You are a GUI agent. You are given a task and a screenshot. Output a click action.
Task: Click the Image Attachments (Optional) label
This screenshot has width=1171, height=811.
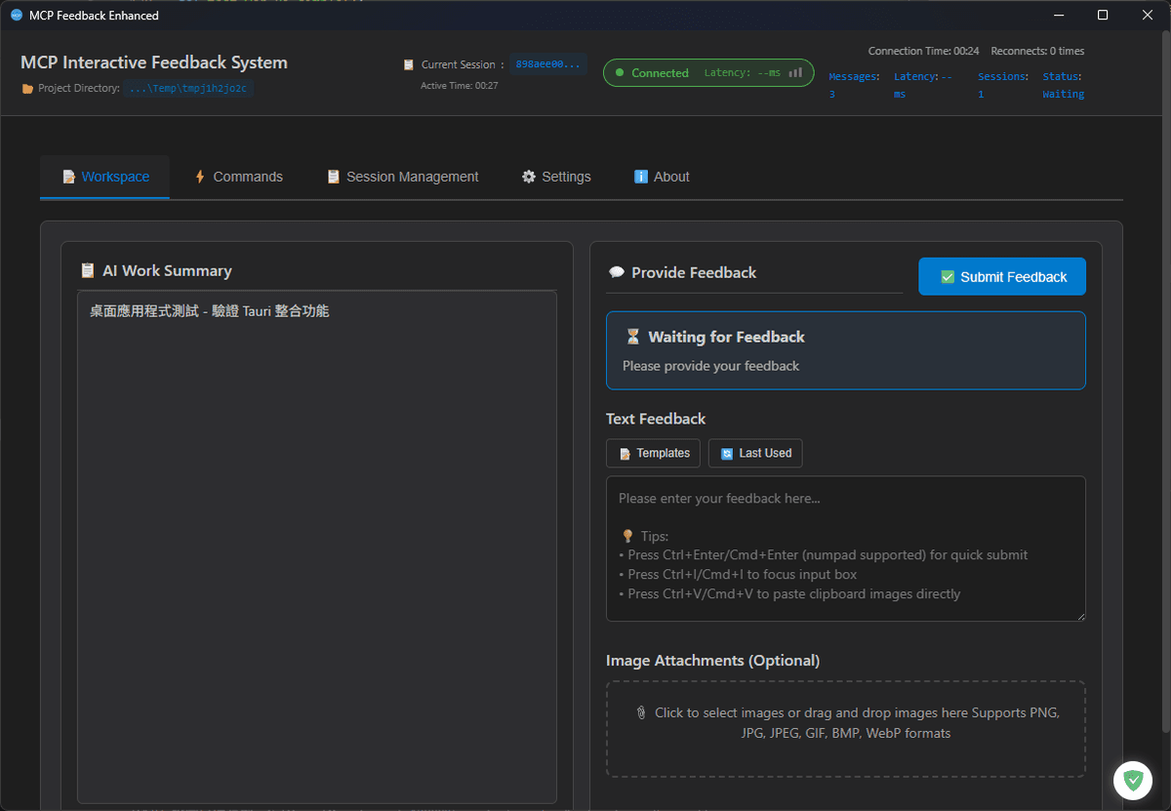point(712,661)
